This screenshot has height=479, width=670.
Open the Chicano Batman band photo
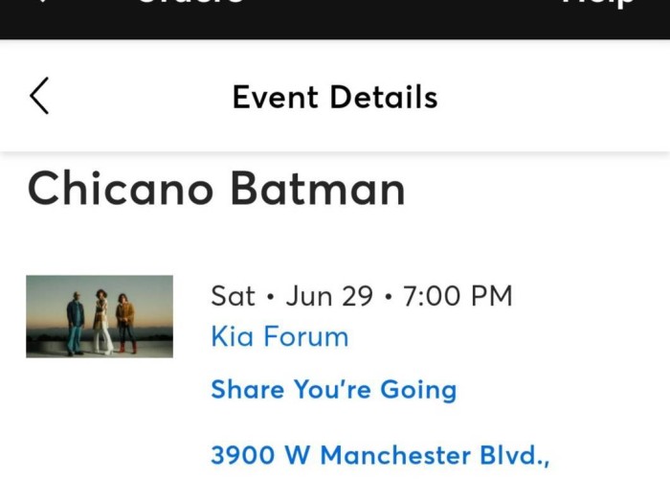pos(100,316)
